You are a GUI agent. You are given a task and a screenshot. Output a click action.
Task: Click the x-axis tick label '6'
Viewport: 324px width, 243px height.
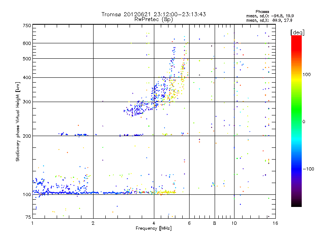(189, 223)
